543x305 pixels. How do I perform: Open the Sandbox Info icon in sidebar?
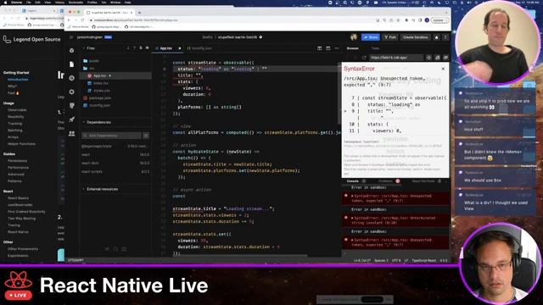(x=71, y=51)
